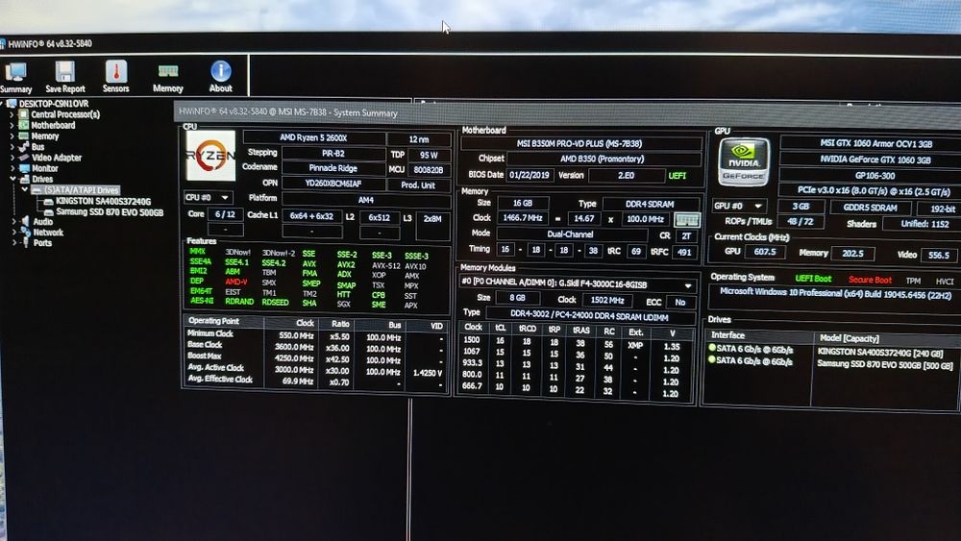Expand the Network node arrow
This screenshot has height=541, width=961.
(13, 233)
